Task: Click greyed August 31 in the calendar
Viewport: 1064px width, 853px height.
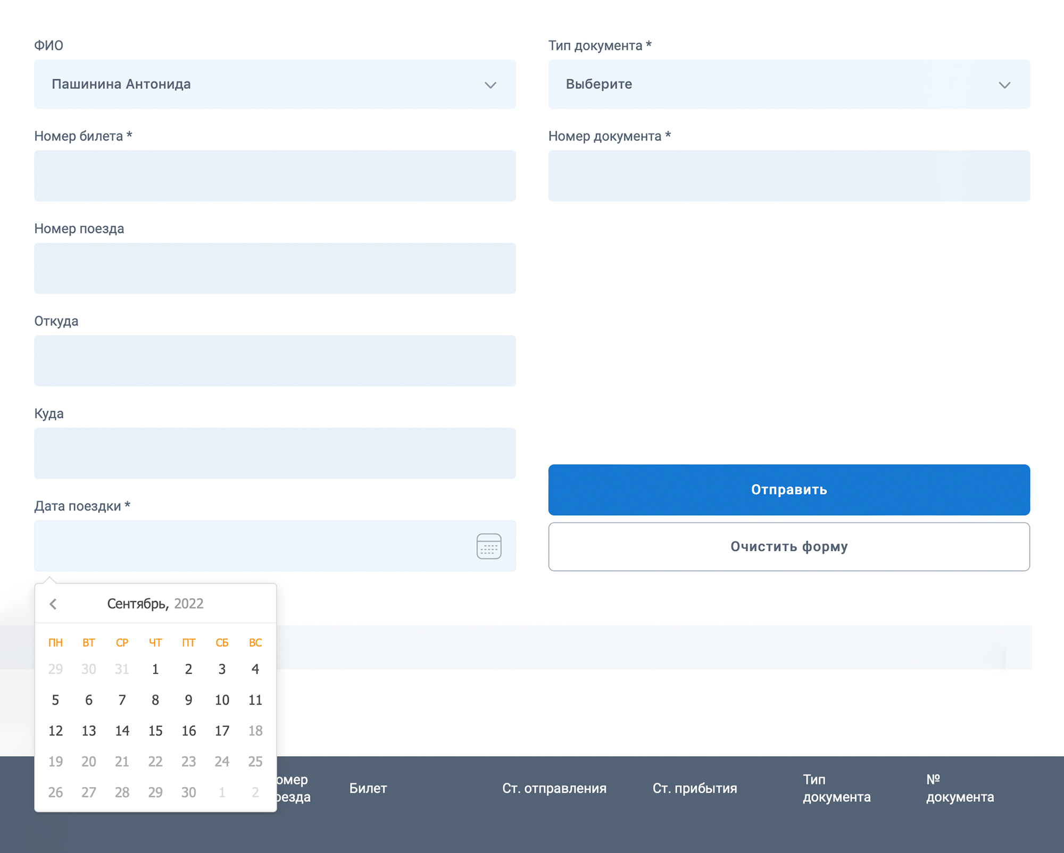Action: click(122, 669)
